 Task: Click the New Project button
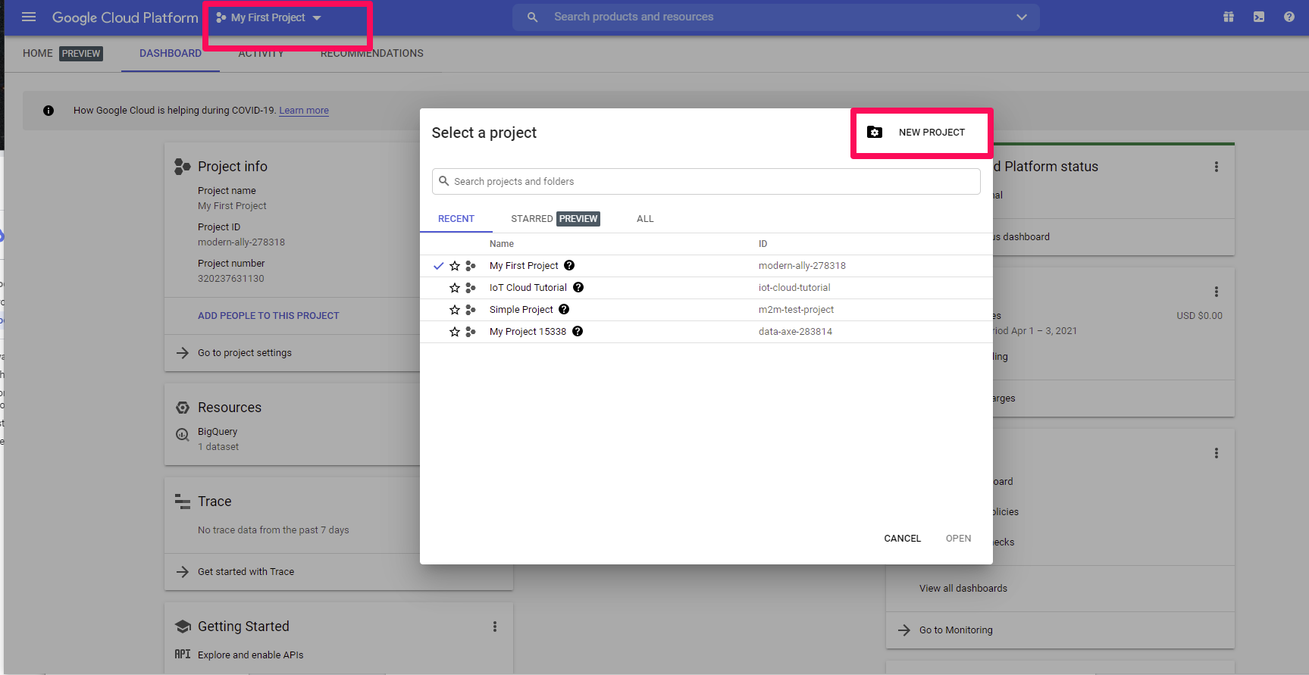[921, 133]
